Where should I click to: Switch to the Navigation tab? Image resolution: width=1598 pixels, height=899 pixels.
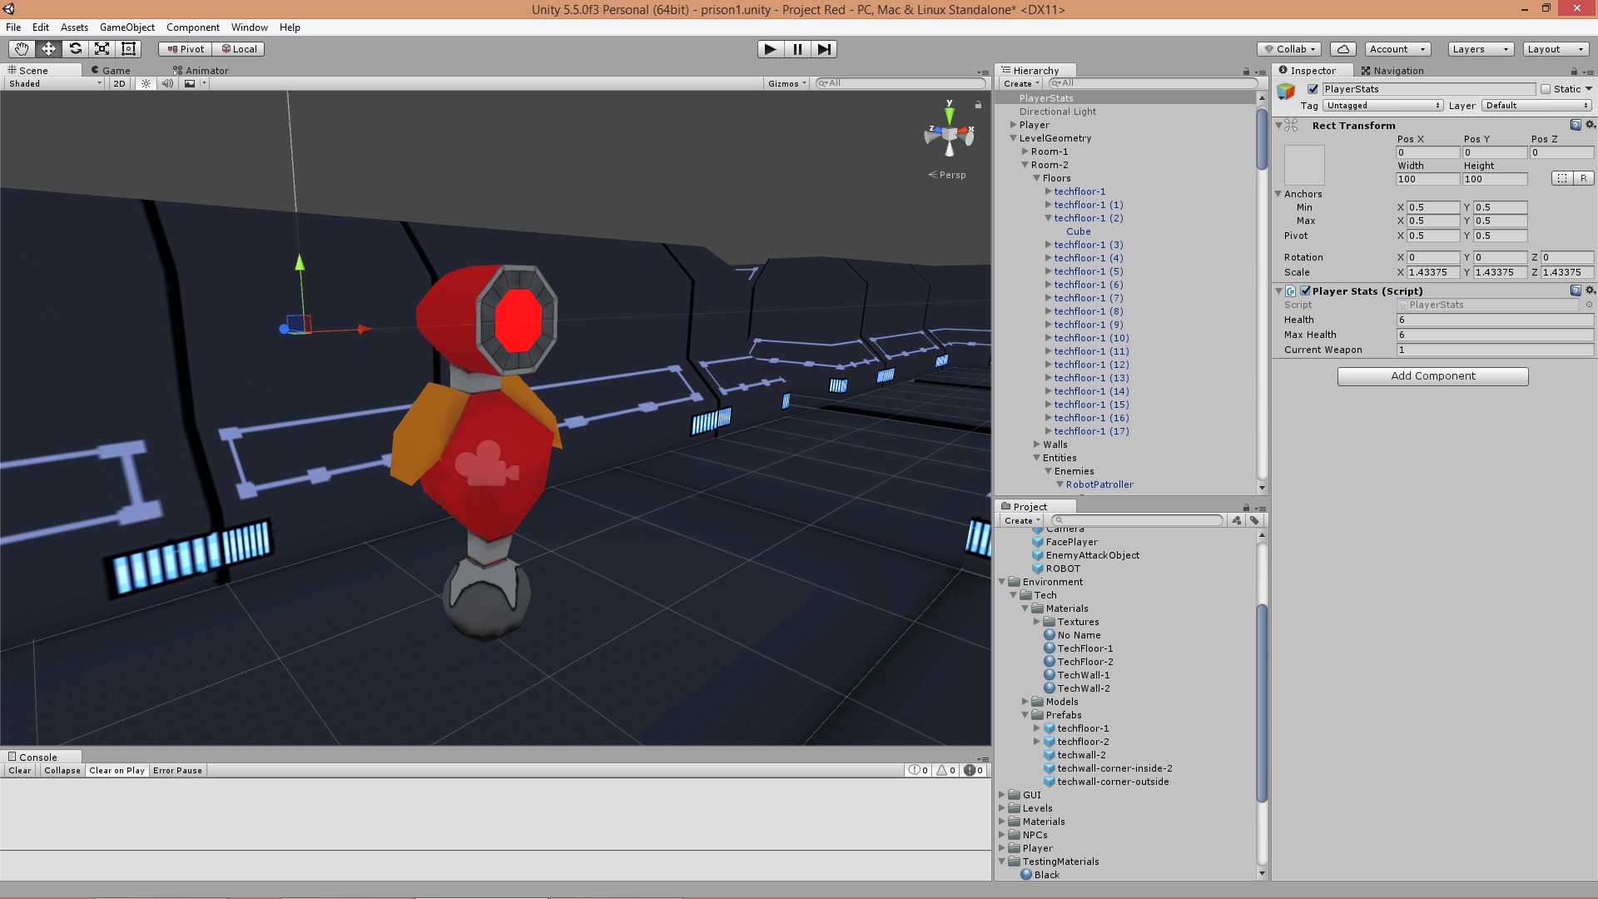[1392, 71]
